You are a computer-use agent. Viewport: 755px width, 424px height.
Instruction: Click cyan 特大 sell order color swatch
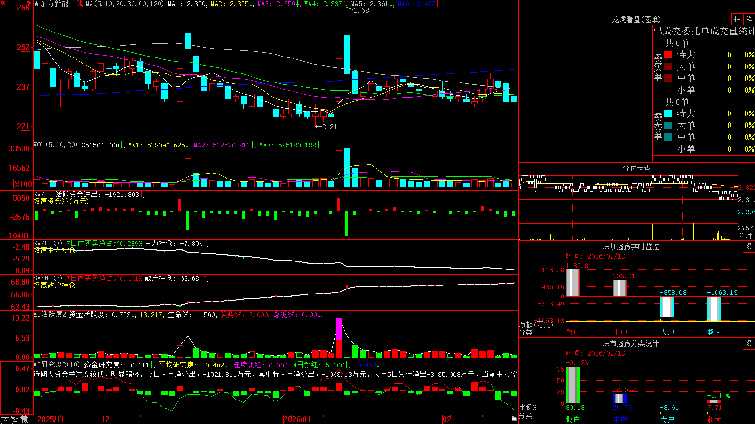[668, 114]
